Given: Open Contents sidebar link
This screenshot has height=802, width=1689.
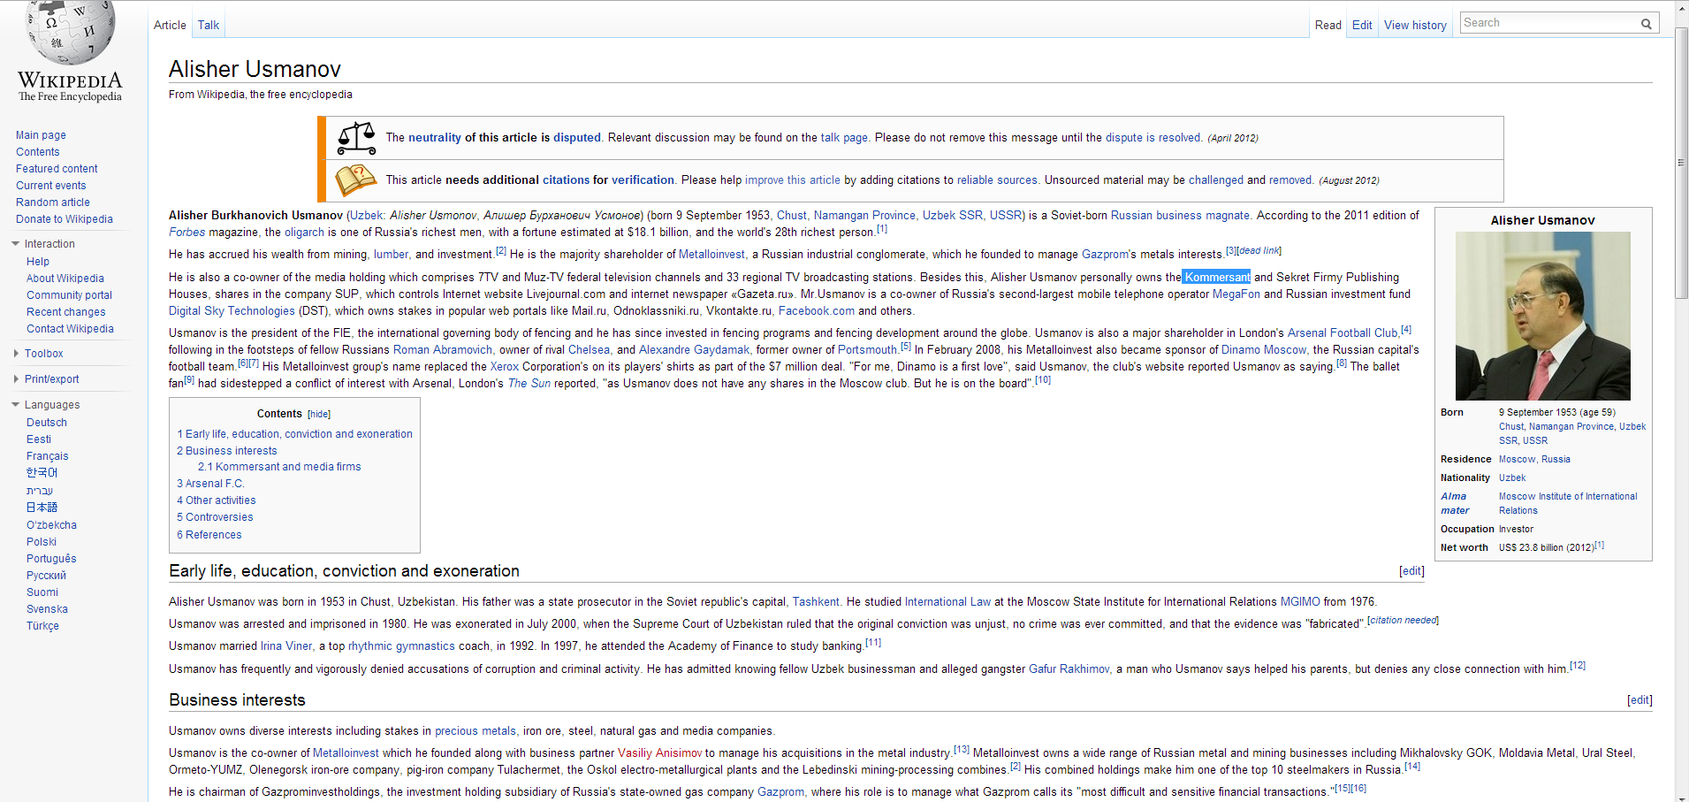Looking at the screenshot, I should (x=37, y=152).
